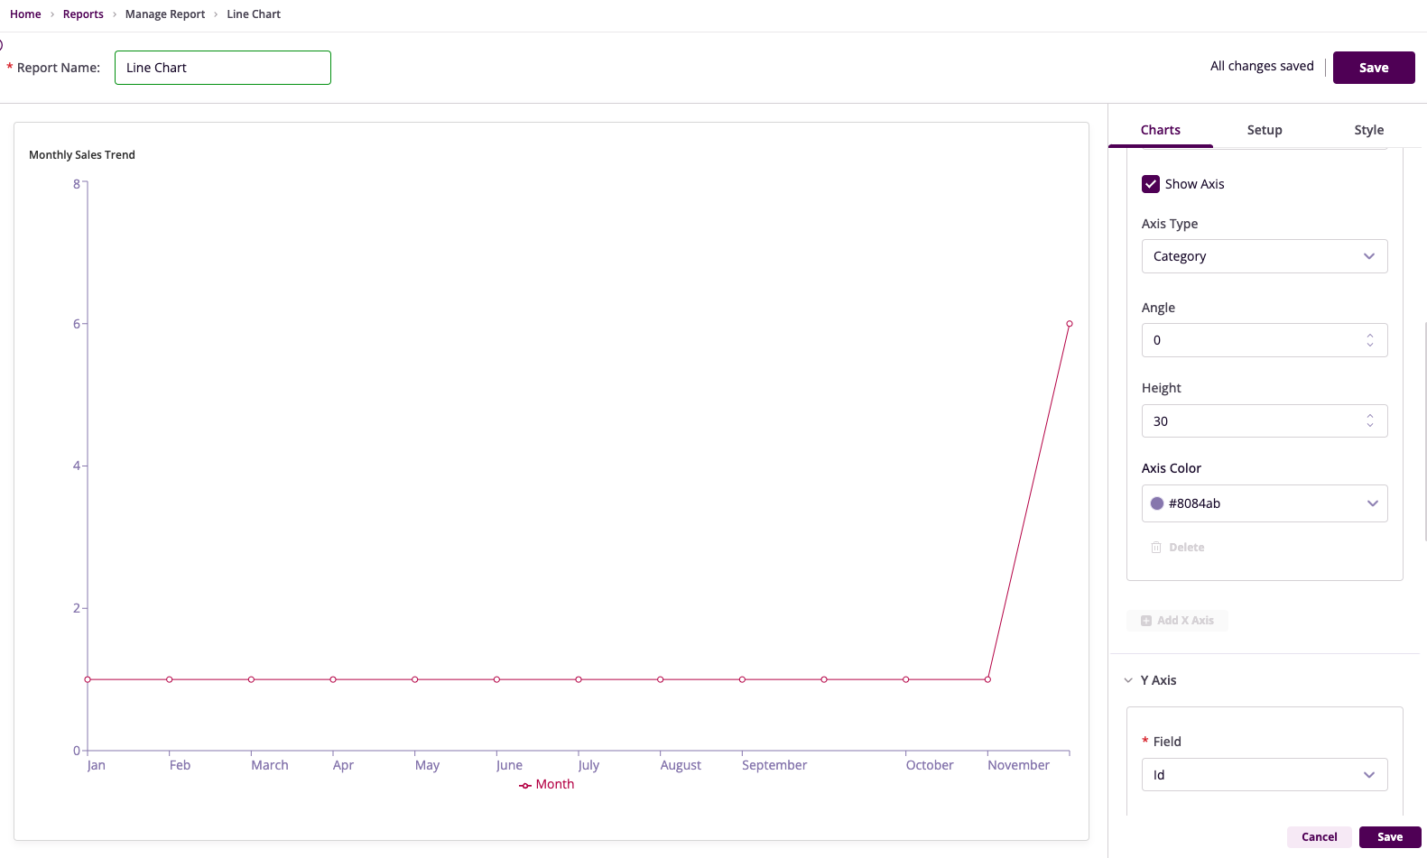The width and height of the screenshot is (1427, 858).
Task: Click the right panel scrollbar
Action: [1425, 431]
